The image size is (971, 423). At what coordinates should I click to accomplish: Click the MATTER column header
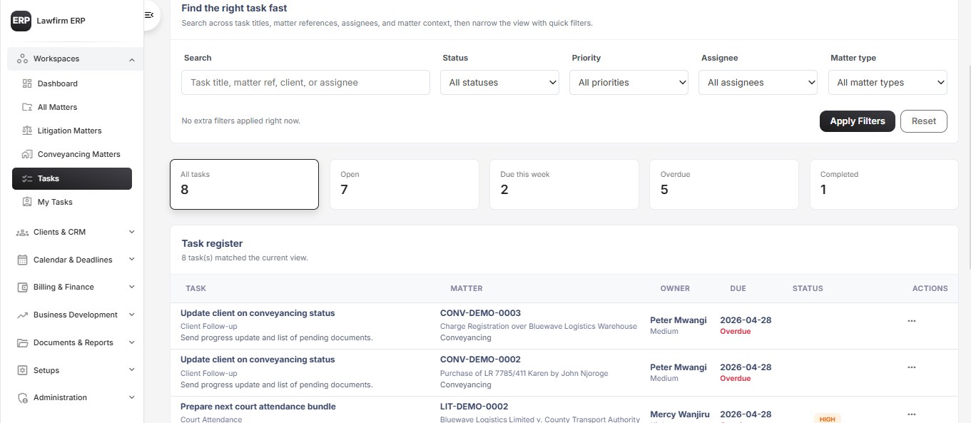pos(467,288)
